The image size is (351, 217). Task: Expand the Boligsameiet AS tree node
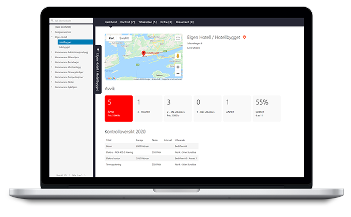click(x=52, y=32)
